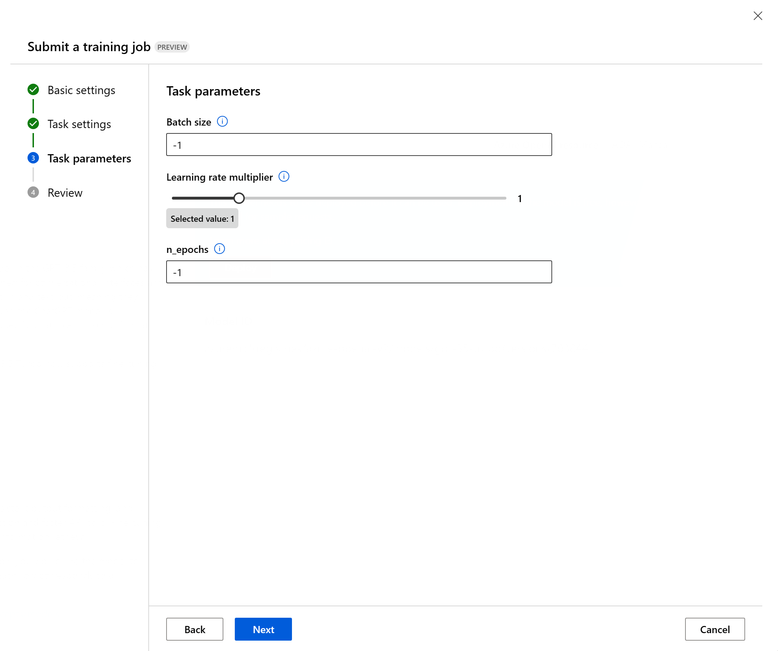The image size is (778, 651).
Task: Select the Task parameters step label
Action: [89, 159]
